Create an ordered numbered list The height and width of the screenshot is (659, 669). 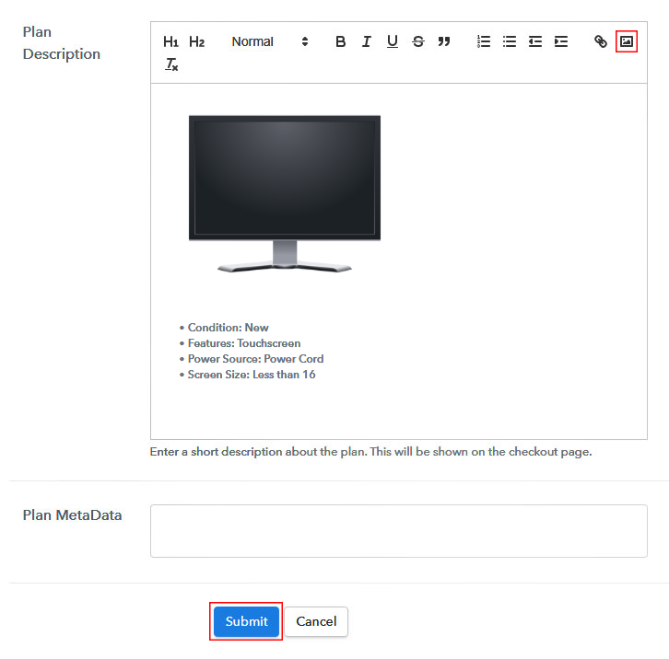pos(484,41)
